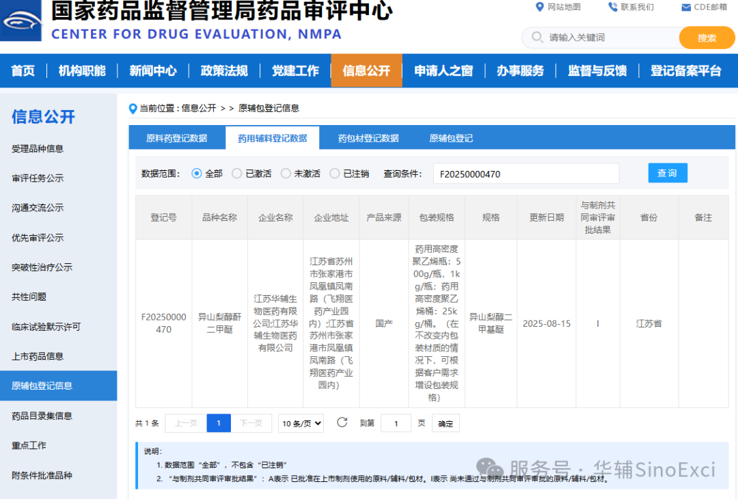Open 突破性治疗公示 in sidebar
Viewport: 738px width, 499px height.
pyautogui.click(x=42, y=267)
